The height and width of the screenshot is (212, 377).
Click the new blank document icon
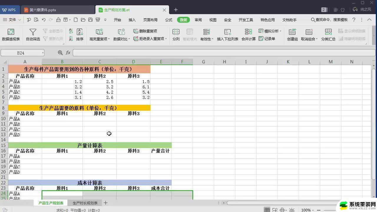click(76, 20)
